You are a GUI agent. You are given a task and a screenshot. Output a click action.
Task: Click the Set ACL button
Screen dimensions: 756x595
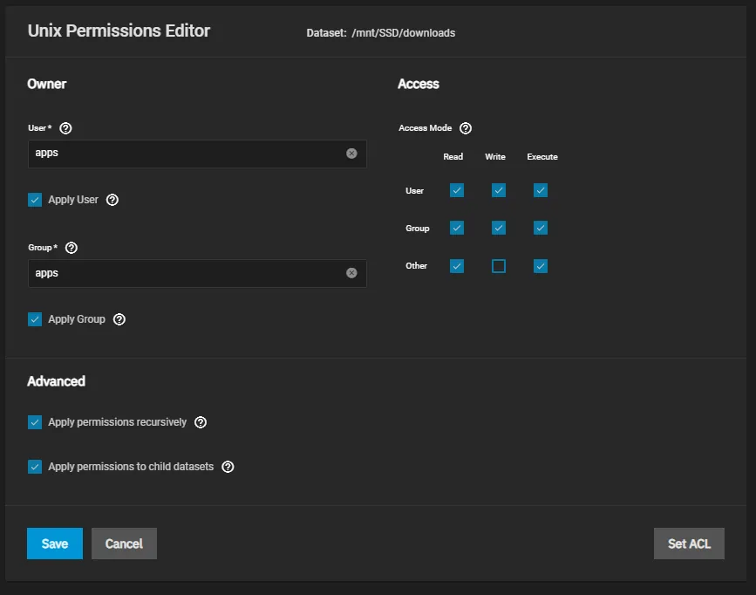(689, 544)
